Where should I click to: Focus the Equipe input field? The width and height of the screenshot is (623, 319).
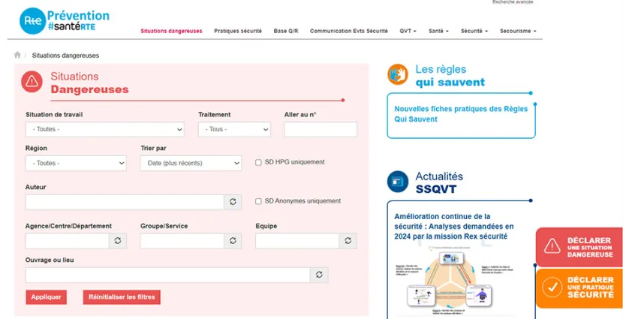tap(297, 241)
